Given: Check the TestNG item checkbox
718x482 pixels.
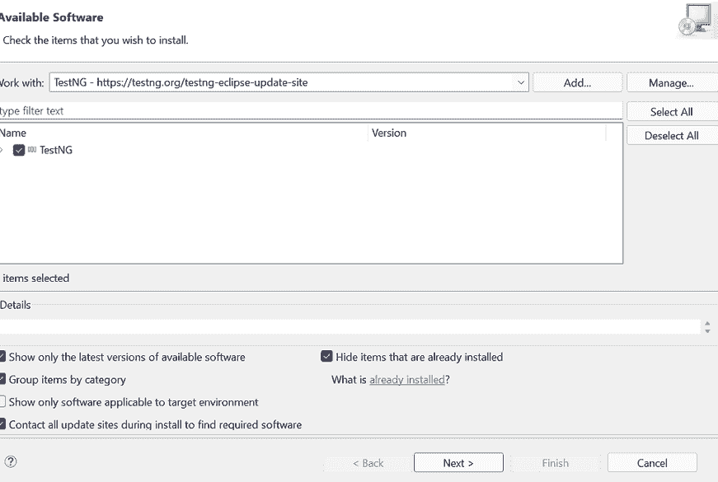Looking at the screenshot, I should [19, 150].
